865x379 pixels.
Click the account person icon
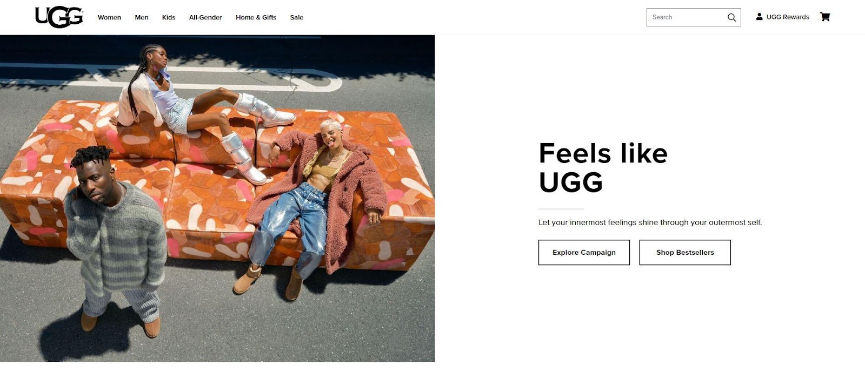click(759, 17)
